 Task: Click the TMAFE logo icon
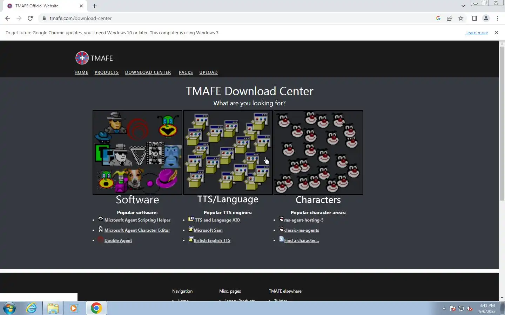point(82,58)
